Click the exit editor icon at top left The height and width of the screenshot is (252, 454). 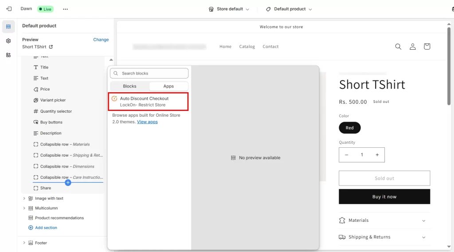9,9
